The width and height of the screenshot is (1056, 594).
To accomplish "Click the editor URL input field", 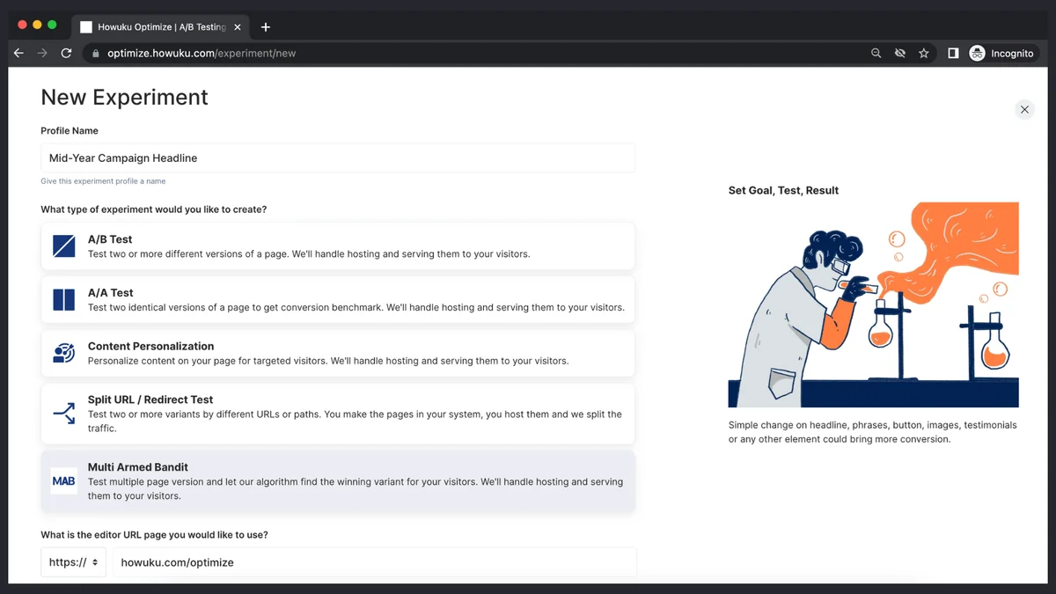I will point(375,562).
